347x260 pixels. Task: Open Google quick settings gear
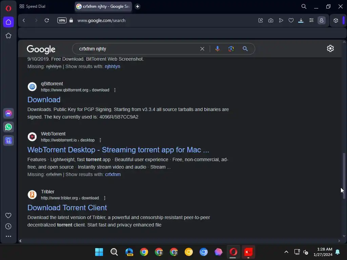(x=330, y=48)
